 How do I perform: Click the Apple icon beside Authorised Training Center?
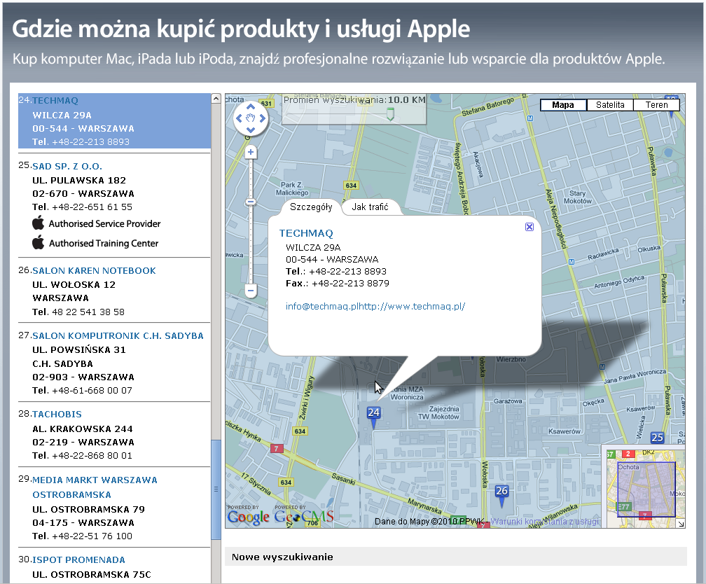[39, 242]
